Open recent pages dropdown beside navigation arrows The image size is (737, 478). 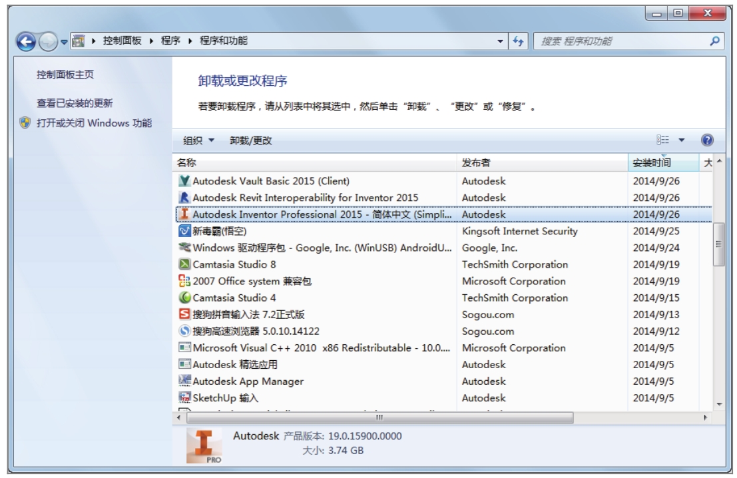[x=64, y=42]
